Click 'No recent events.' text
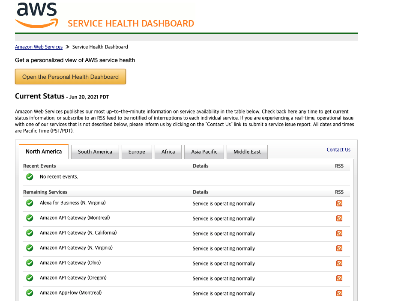The width and height of the screenshot is (401, 301). [x=59, y=177]
